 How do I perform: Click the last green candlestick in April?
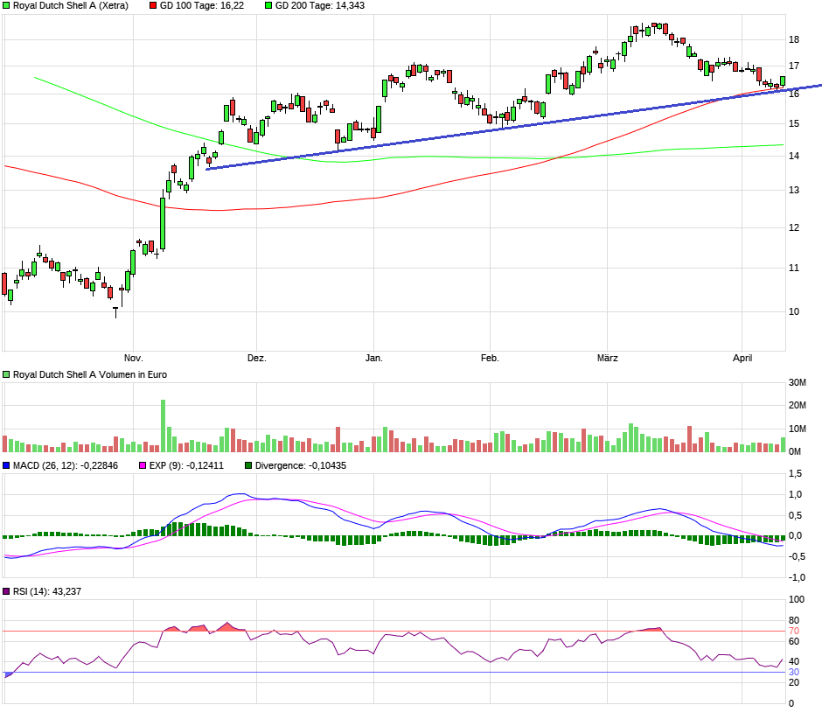[x=783, y=81]
